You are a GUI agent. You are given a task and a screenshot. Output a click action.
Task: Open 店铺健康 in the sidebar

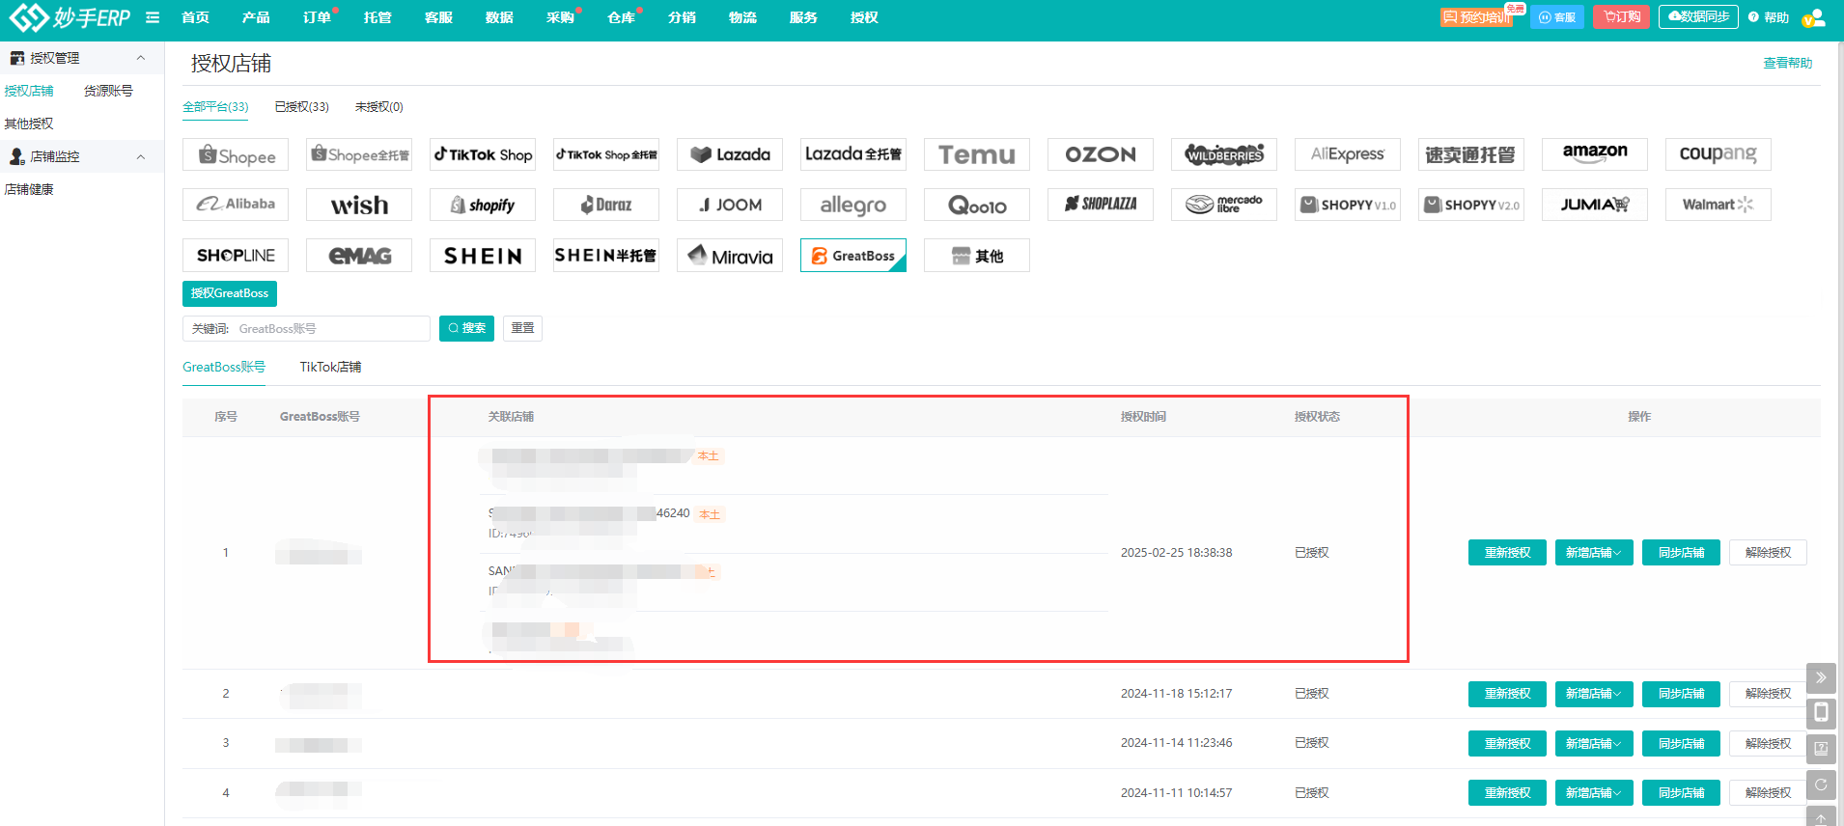29,189
